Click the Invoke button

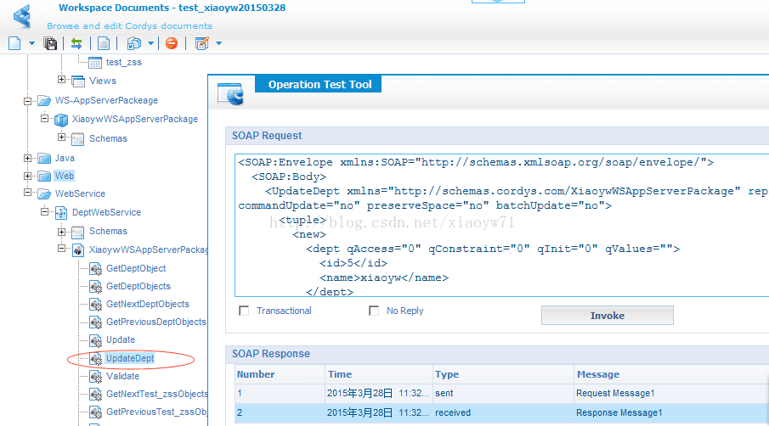coord(608,316)
